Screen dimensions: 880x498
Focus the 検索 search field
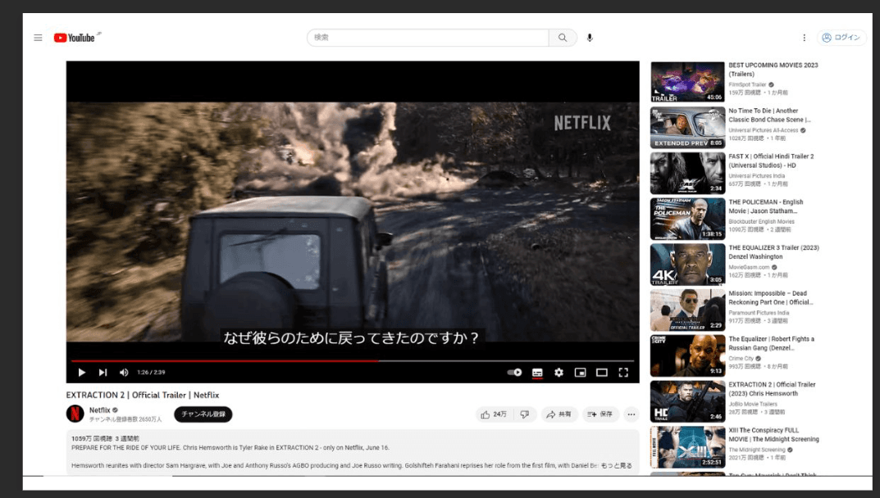[x=427, y=38]
